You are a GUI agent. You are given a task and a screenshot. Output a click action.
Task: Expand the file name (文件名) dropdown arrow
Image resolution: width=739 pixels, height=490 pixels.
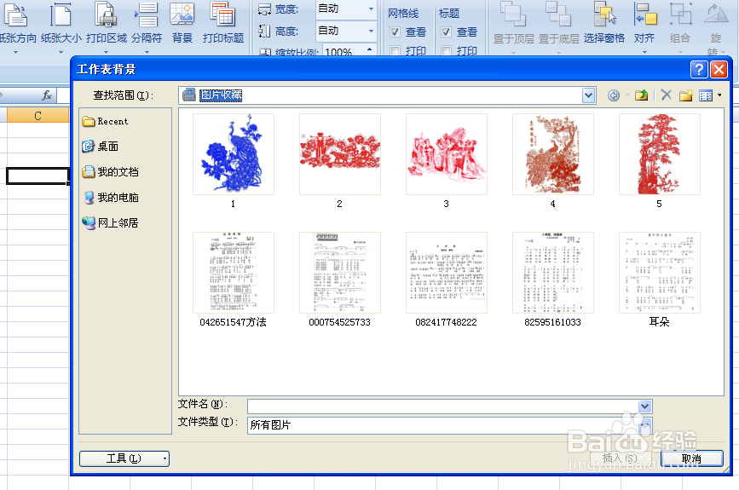tap(644, 406)
